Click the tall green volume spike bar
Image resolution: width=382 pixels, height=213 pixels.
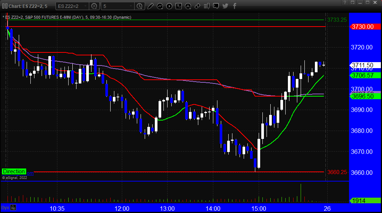301,193
